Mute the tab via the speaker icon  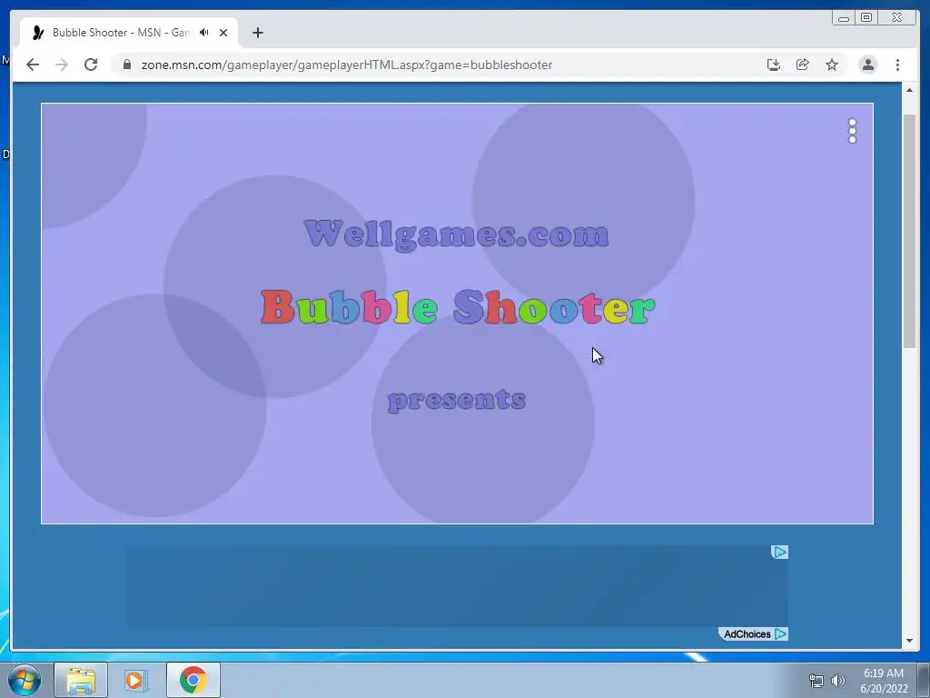pyautogui.click(x=204, y=32)
